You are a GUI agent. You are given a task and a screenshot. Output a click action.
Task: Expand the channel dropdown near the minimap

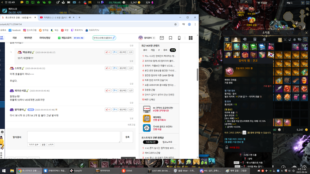(303, 3)
